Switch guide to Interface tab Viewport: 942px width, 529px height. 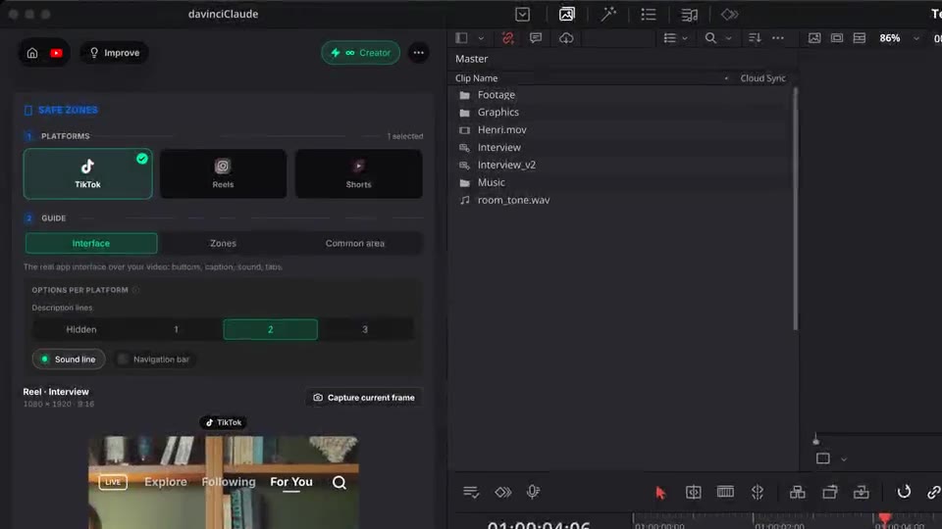91,244
